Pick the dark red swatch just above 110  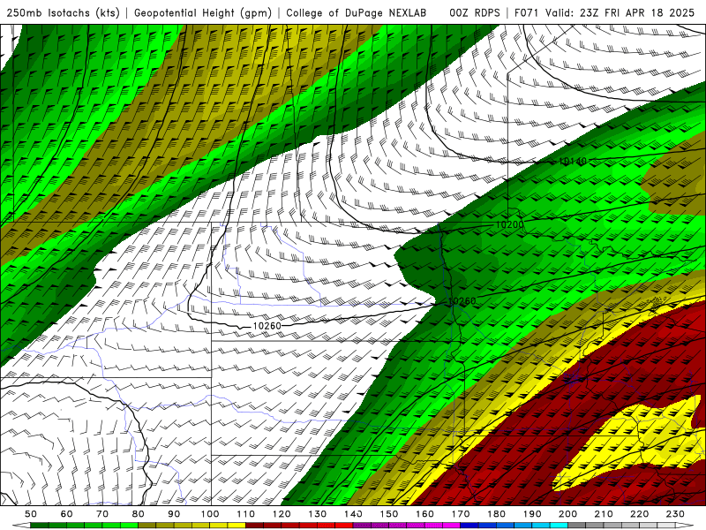(x=254, y=526)
